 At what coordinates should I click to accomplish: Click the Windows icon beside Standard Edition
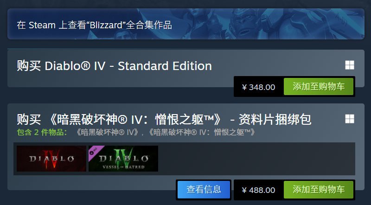[x=350, y=65]
